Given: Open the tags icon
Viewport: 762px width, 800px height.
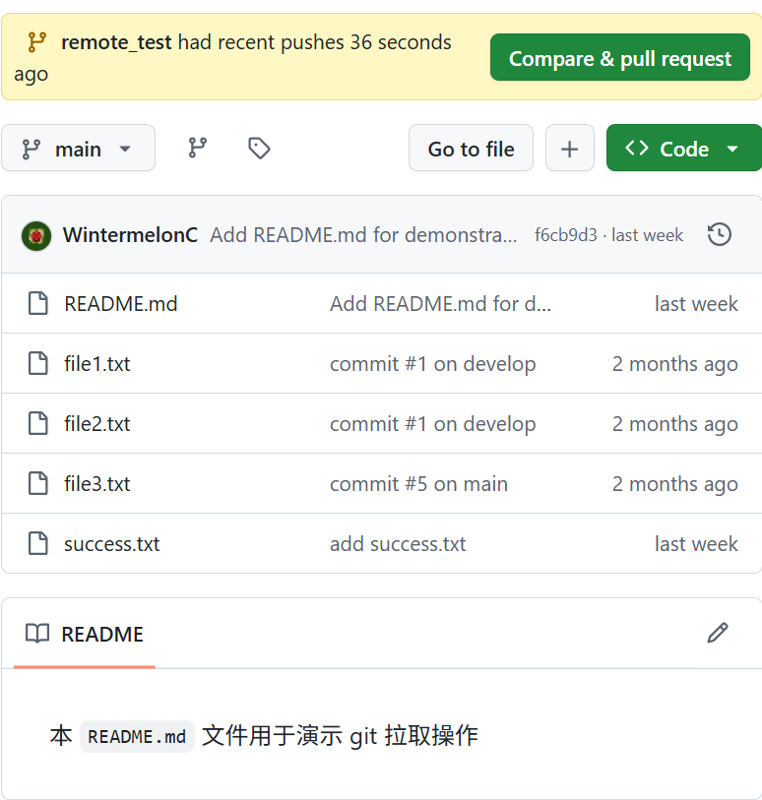Looking at the screenshot, I should [x=259, y=148].
